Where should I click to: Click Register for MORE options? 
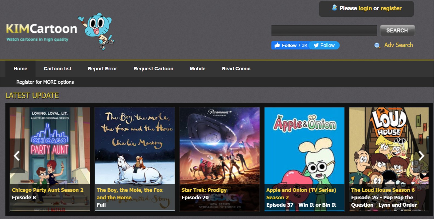(x=45, y=82)
